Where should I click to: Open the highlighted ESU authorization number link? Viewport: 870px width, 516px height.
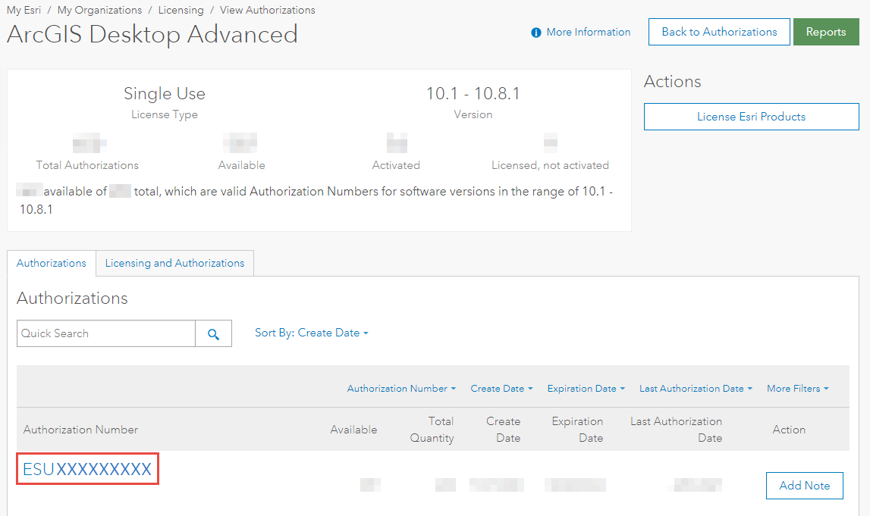tap(86, 468)
